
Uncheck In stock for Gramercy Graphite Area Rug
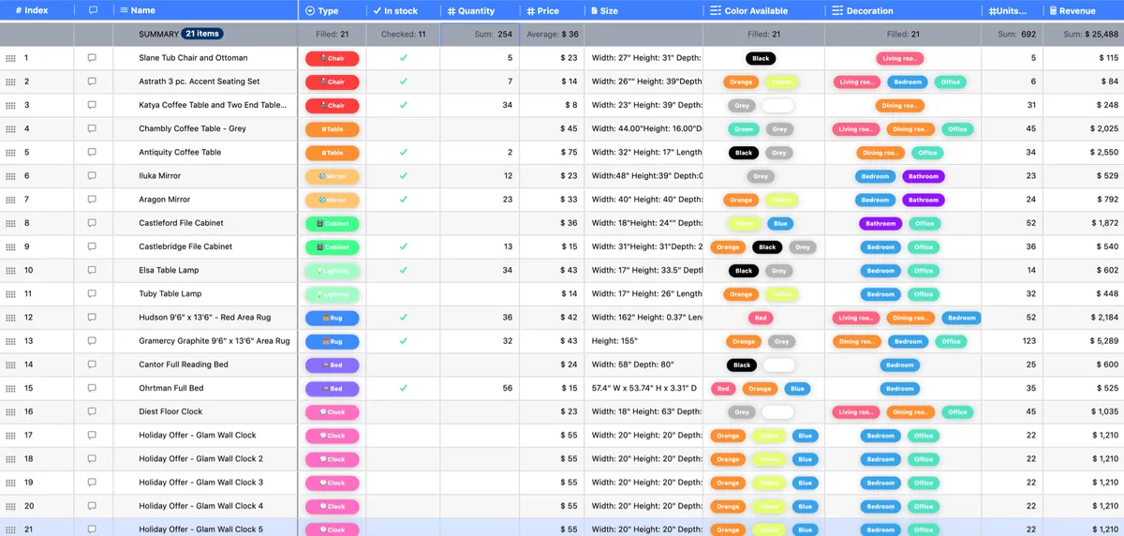[403, 341]
